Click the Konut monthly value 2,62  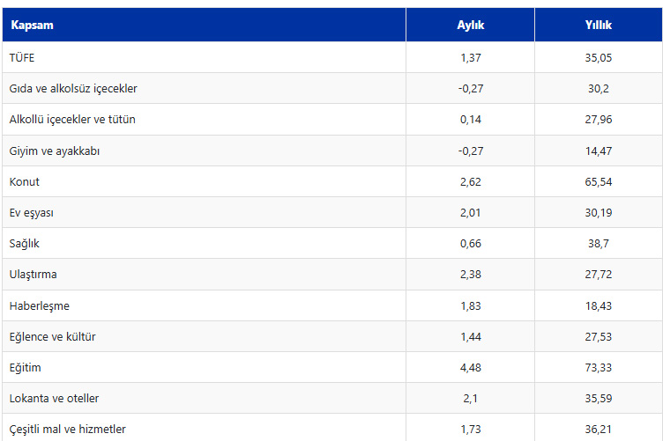470,182
